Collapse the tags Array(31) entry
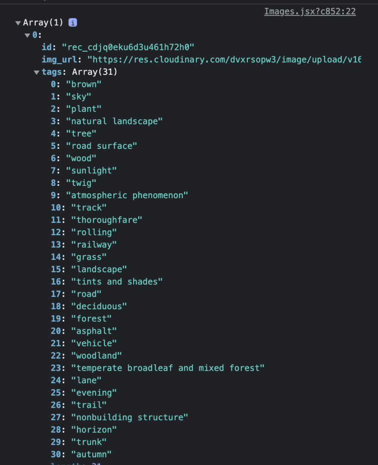This screenshot has width=378, height=465. tap(36, 72)
